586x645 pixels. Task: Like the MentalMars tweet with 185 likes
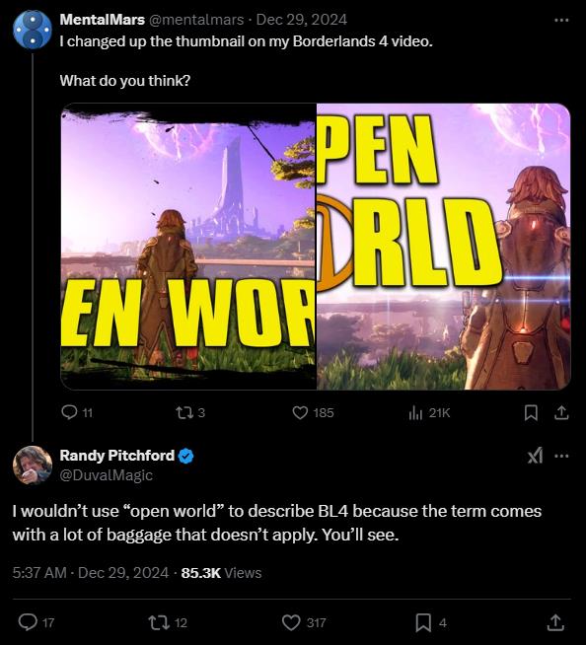[x=313, y=412]
